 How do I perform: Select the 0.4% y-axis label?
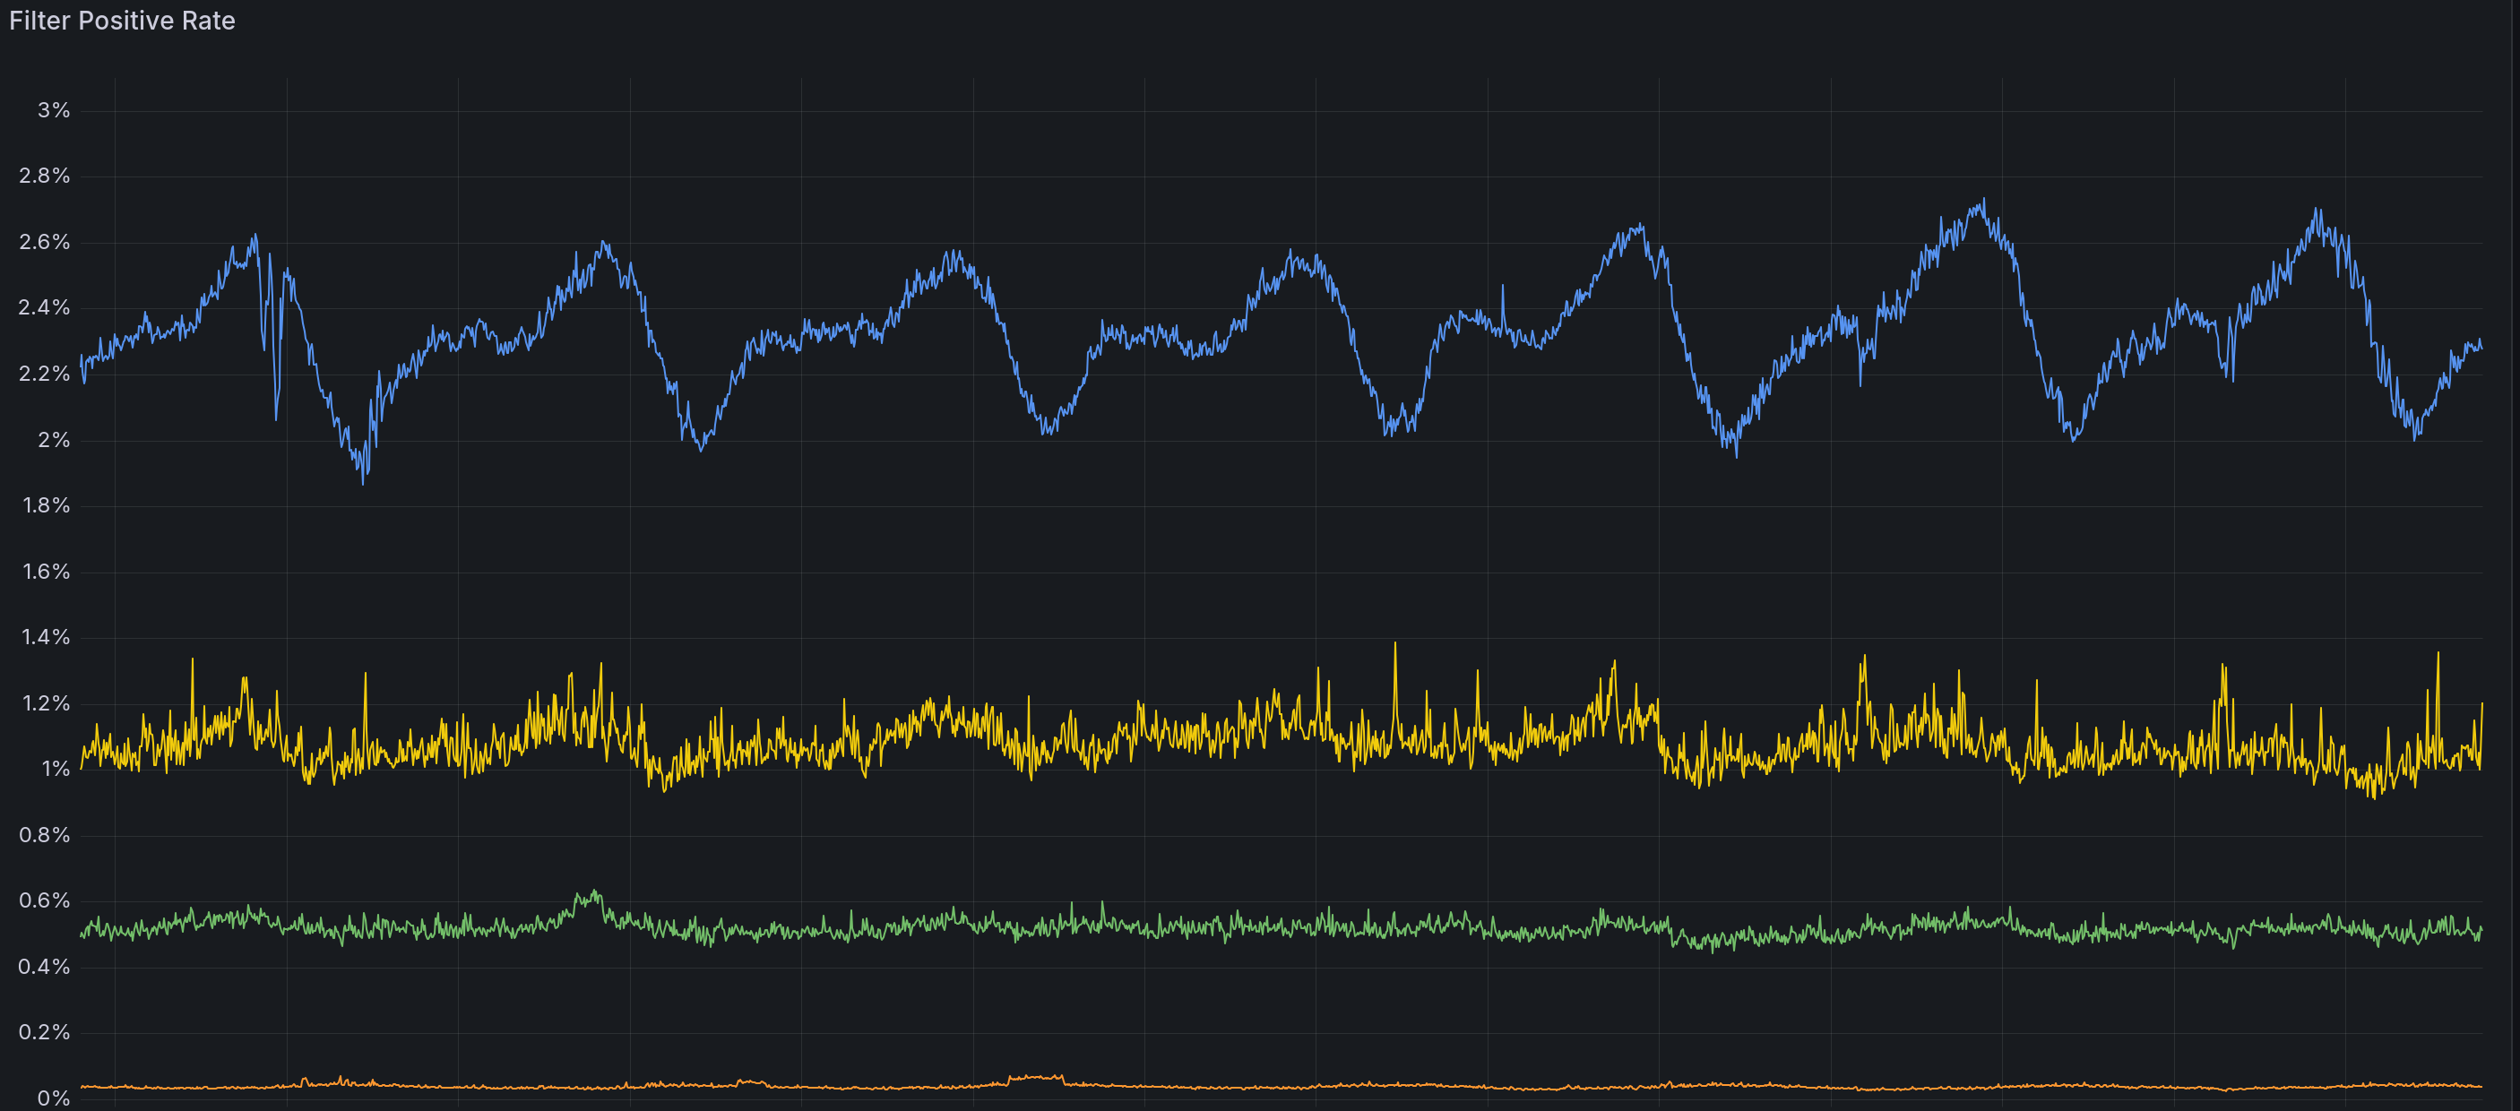[45, 968]
